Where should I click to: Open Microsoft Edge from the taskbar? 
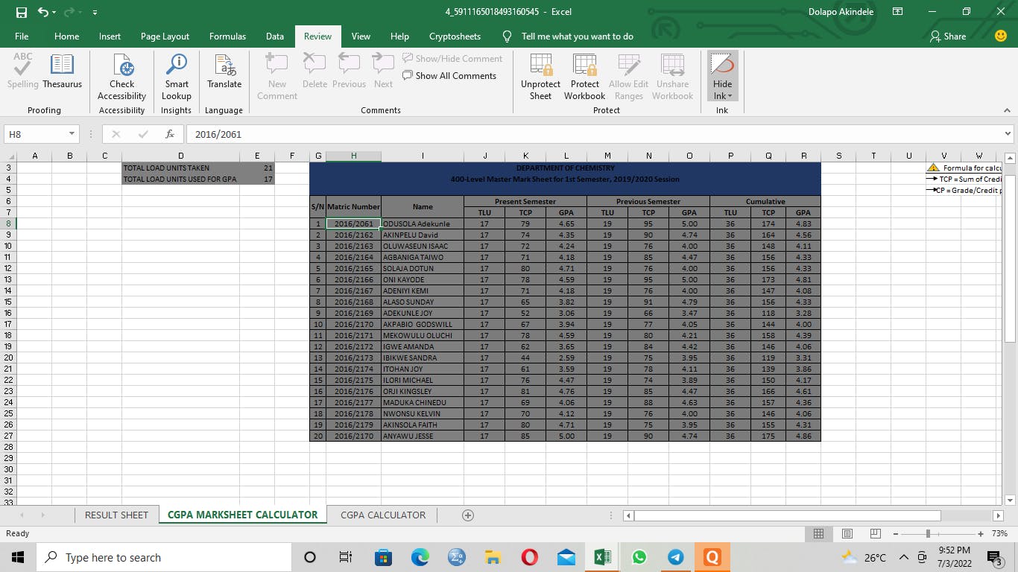pyautogui.click(x=420, y=557)
